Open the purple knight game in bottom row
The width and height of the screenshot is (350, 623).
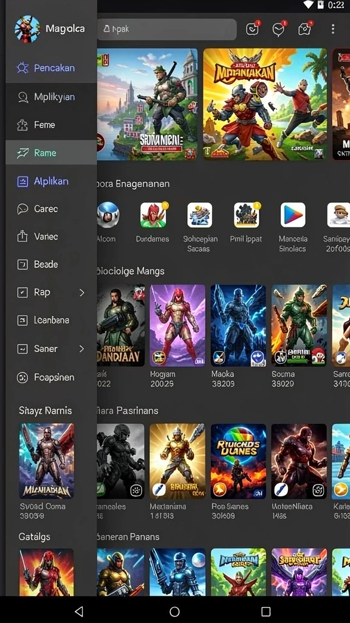299,572
